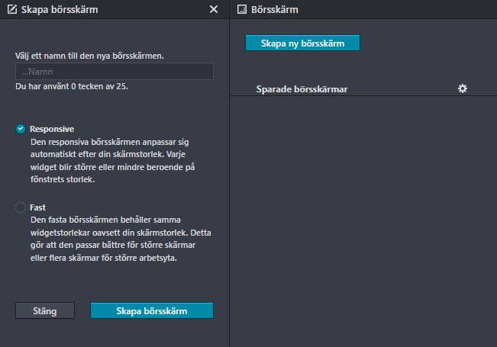The width and height of the screenshot is (497, 347).
Task: Select the Fast radio button
Action: point(21,207)
